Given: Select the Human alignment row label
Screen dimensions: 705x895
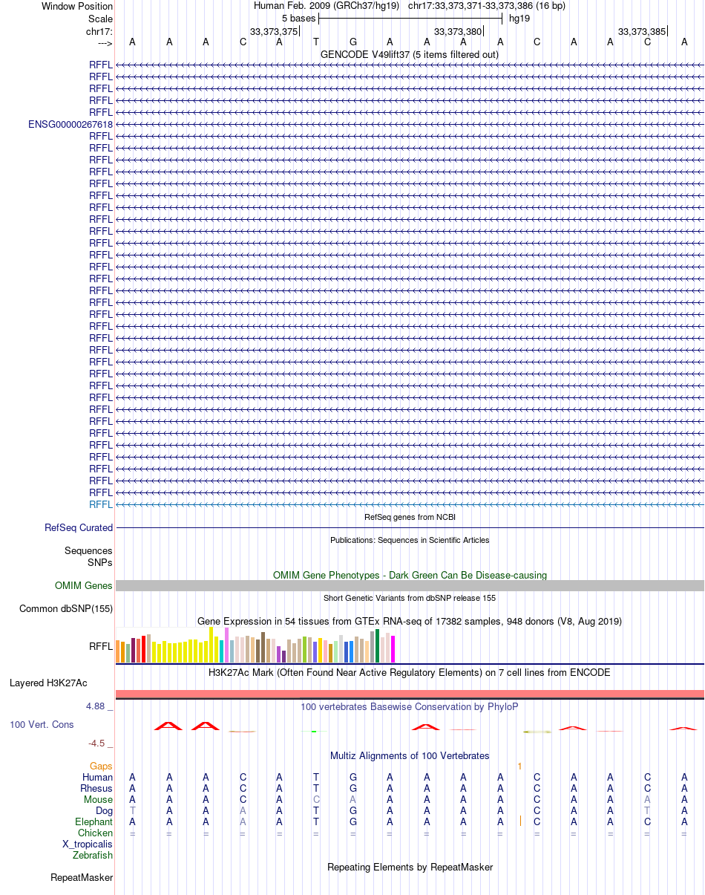Looking at the screenshot, I should click(98, 777).
